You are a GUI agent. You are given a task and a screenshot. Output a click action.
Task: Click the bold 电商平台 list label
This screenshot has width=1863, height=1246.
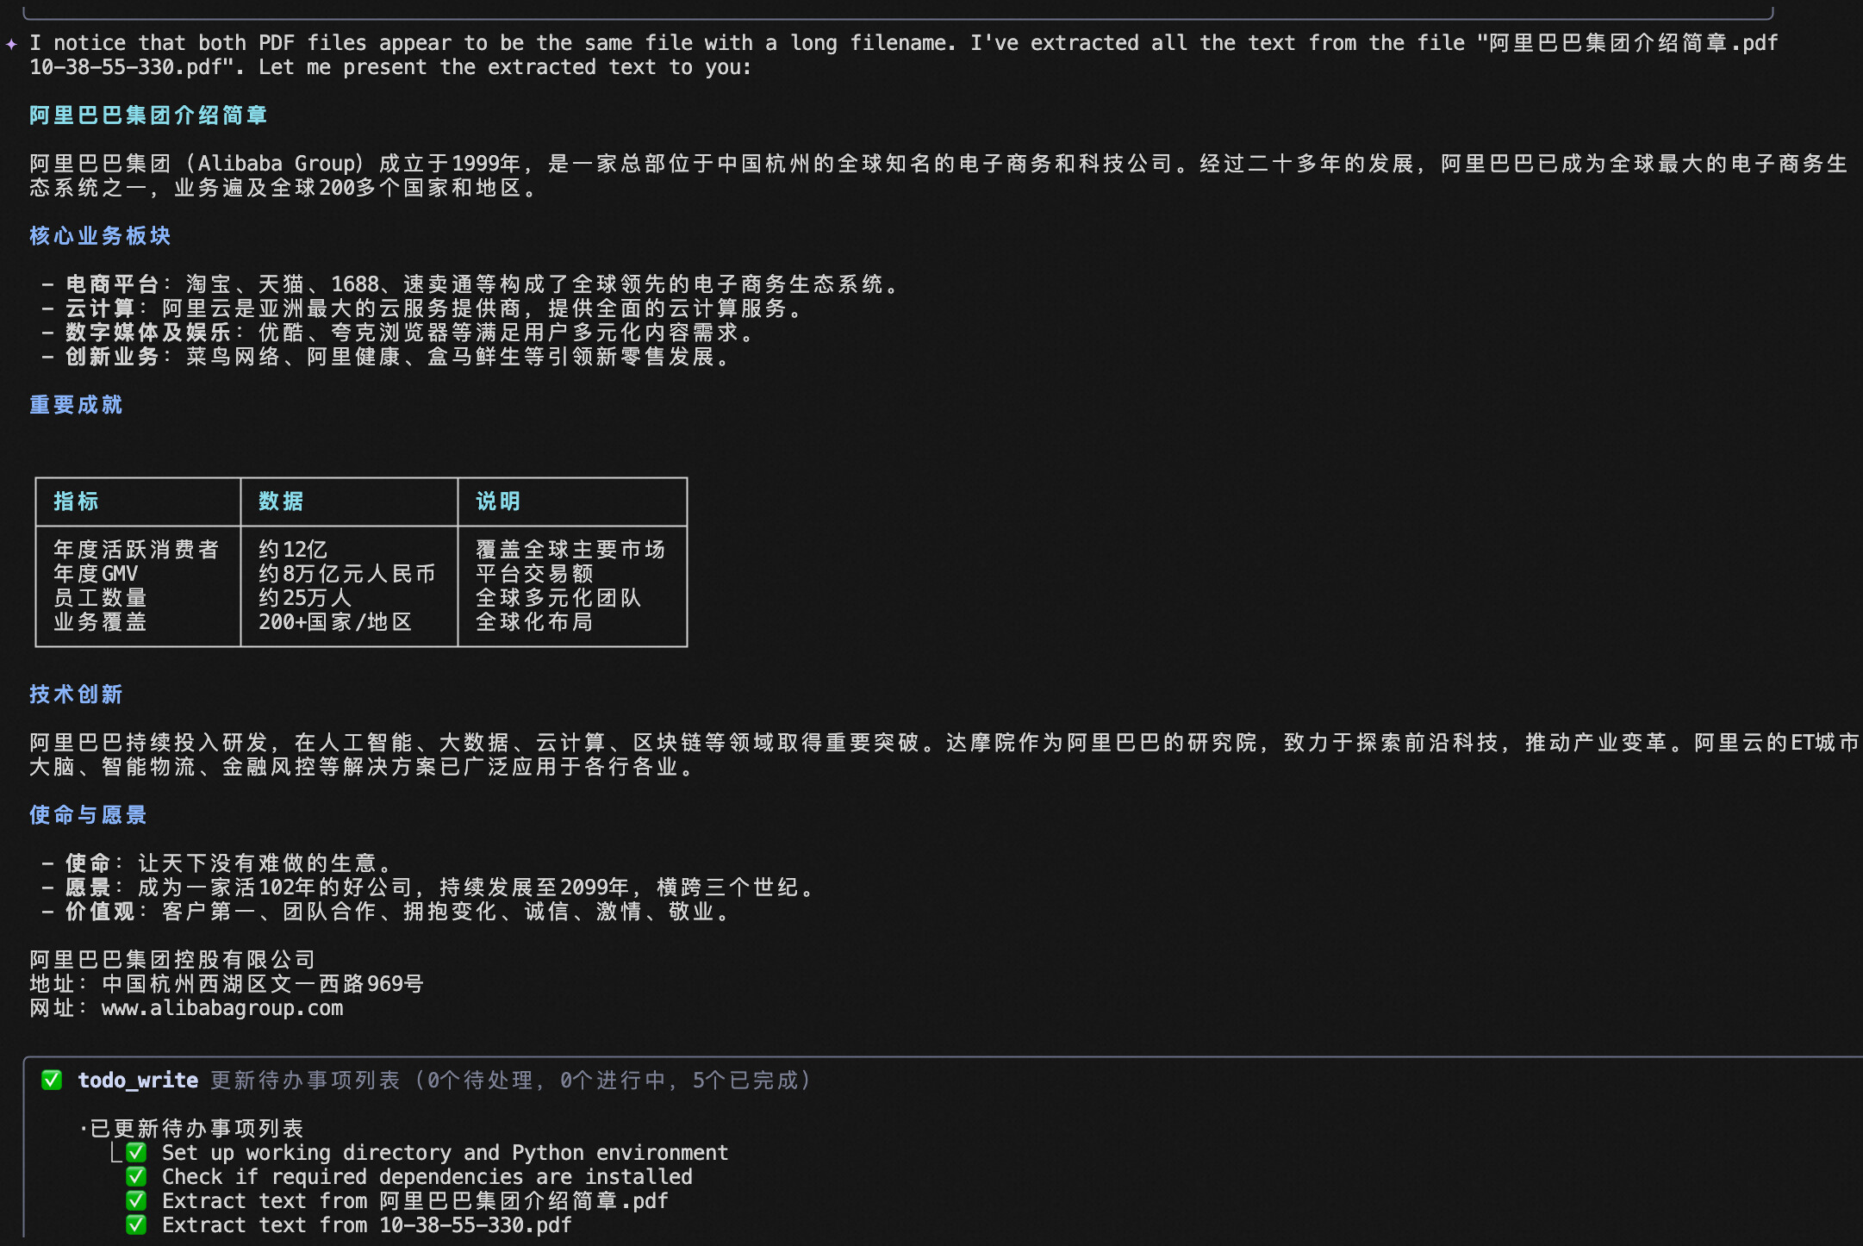point(112,283)
